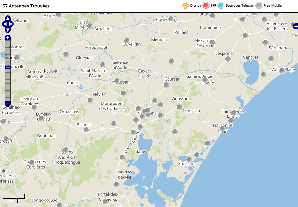The image size is (298, 207).
Task: Pan the map up with the arrow
Action: pos(8,18)
